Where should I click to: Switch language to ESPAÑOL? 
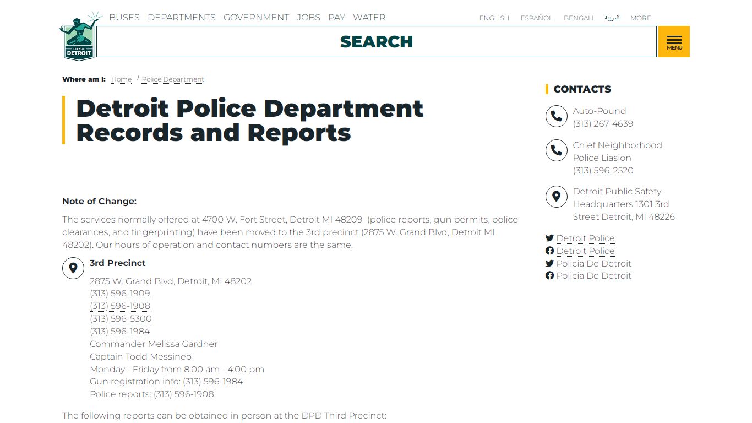537,18
